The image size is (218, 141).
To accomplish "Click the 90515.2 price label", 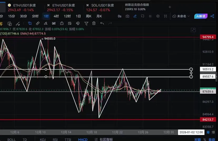I will tap(208, 69).
